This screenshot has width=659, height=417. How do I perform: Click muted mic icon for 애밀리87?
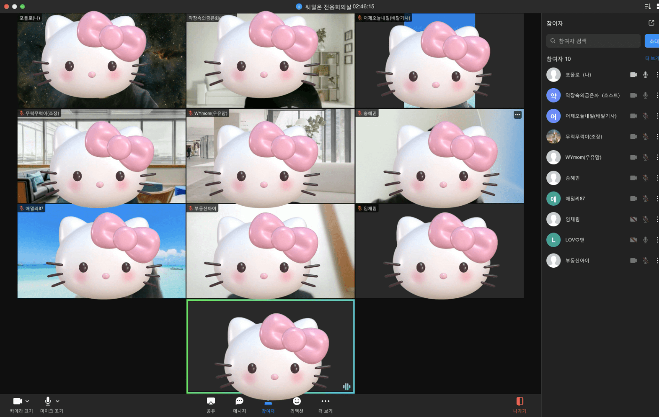tap(646, 199)
